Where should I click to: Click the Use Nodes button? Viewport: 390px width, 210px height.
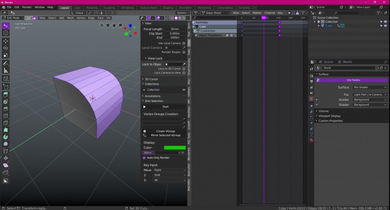point(353,80)
